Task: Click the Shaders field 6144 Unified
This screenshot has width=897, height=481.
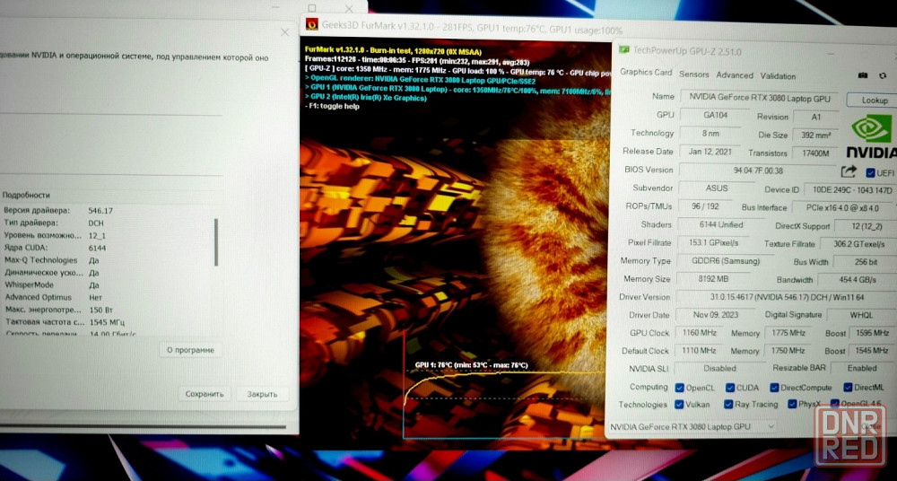Action: coord(721,225)
